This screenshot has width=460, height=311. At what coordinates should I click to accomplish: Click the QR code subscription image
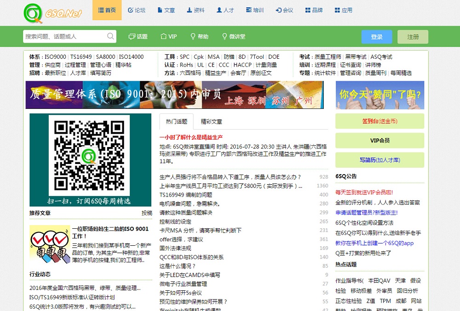(90, 160)
